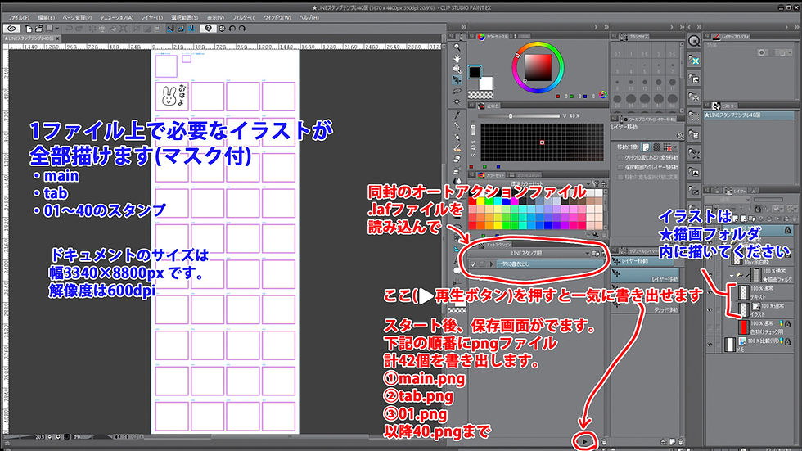Screen dimensions: 802x451
Task: Toggle visibility of the ★描画フォルダ layer
Action: [x=710, y=276]
